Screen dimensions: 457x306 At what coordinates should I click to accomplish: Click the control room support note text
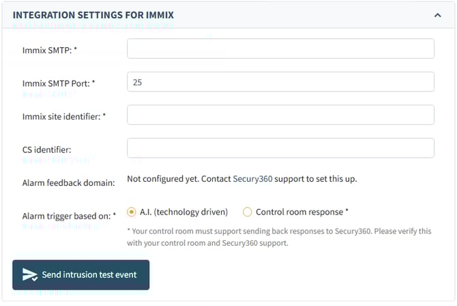click(x=279, y=236)
